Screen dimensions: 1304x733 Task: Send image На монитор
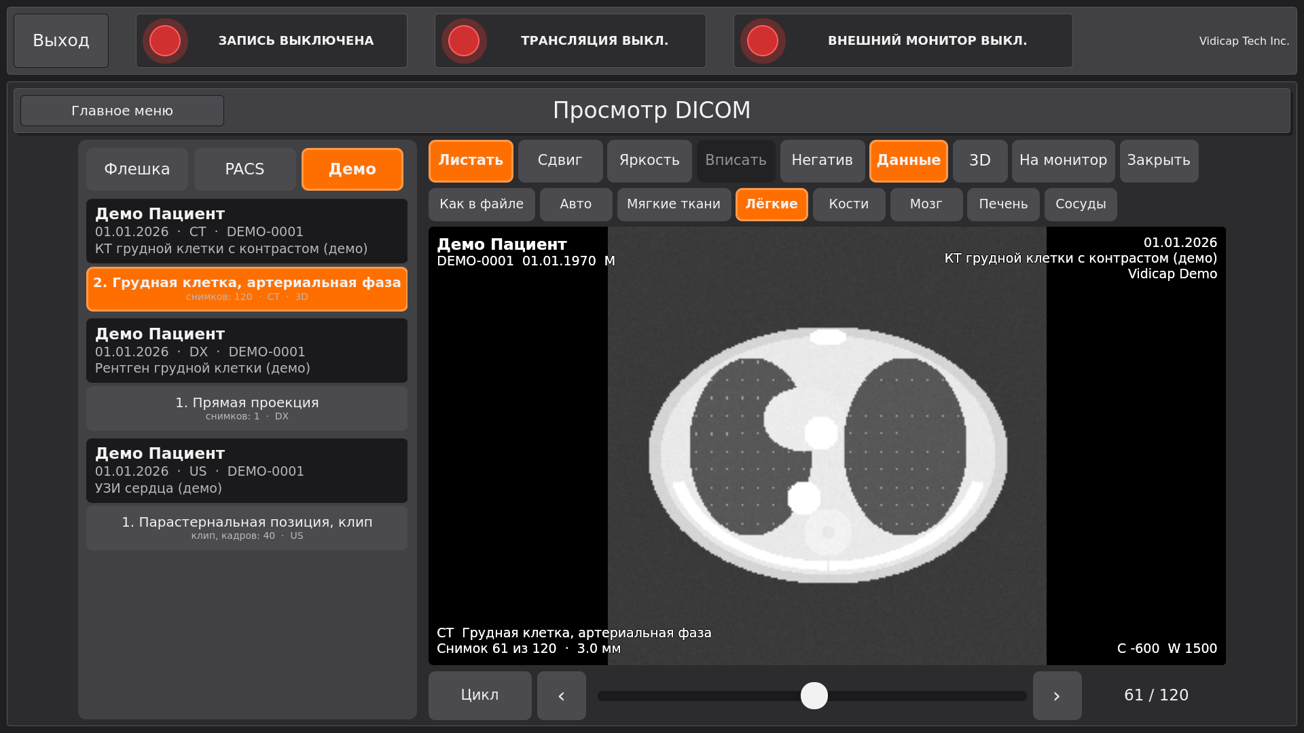coord(1064,161)
